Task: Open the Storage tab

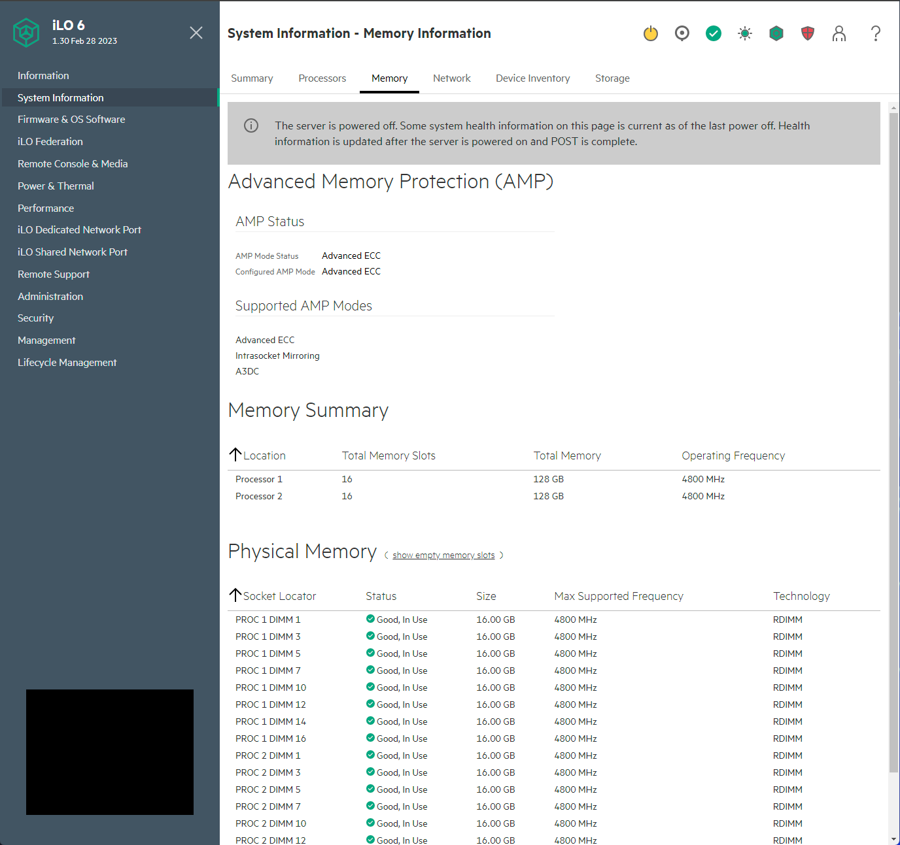Action: [612, 78]
